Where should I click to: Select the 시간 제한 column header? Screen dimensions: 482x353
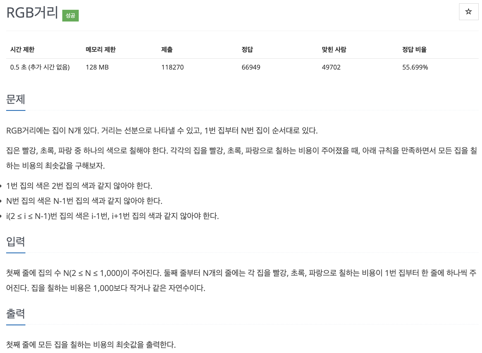coord(22,50)
